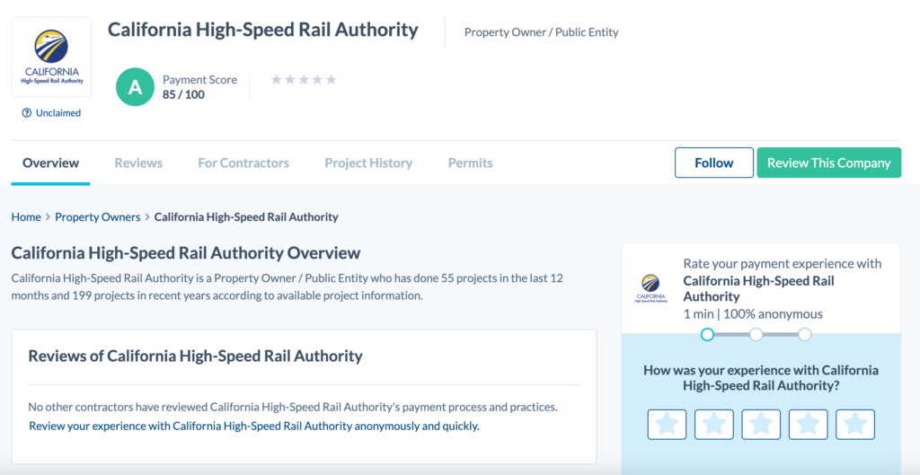Select the first step circle in progress
This screenshot has width=920, height=475.
click(708, 334)
